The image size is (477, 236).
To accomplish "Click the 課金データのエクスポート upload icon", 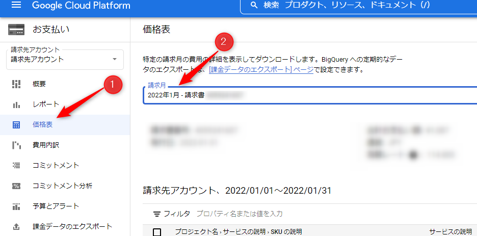I will [16, 227].
